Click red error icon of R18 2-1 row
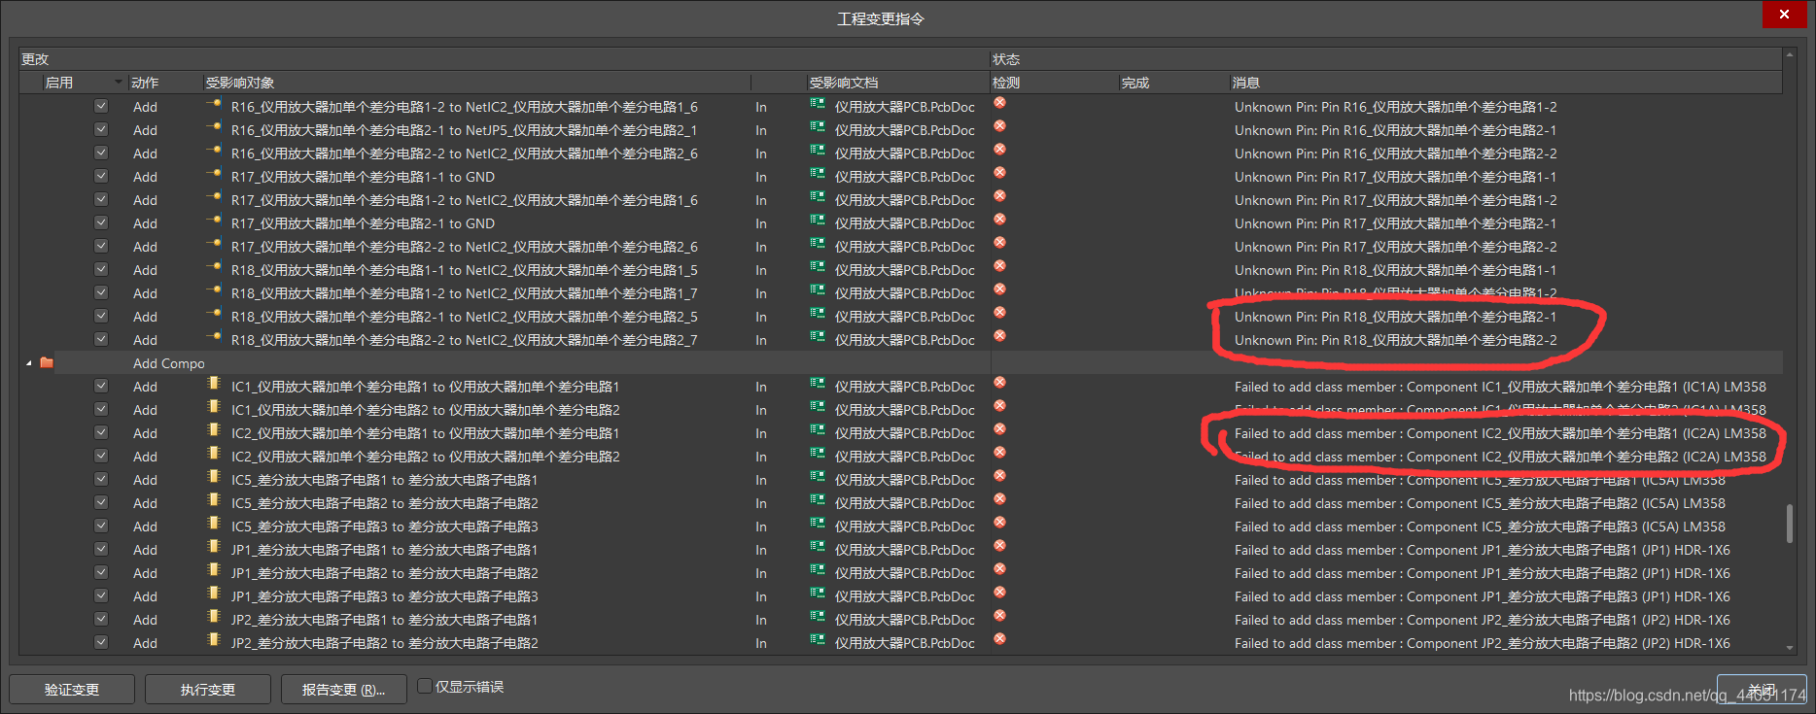Screen dimensions: 1816x714 coord(999,313)
